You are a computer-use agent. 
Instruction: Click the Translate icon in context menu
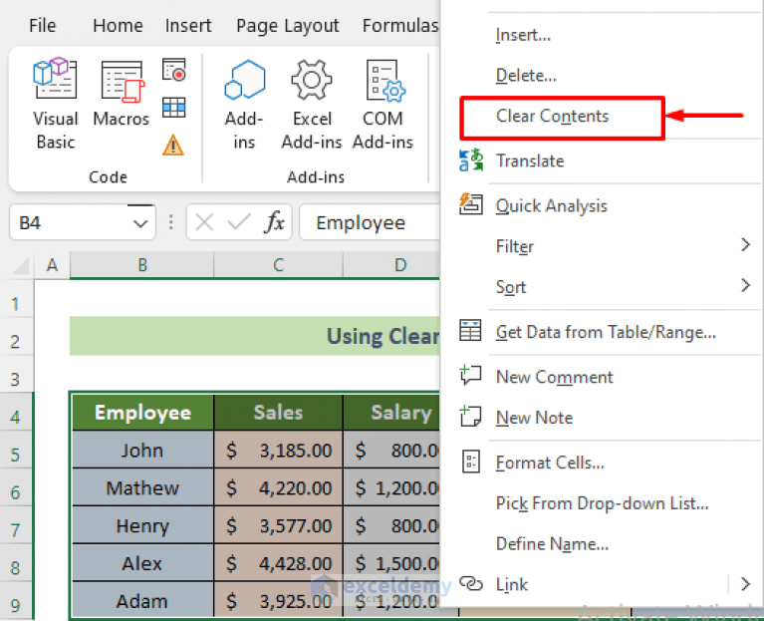[471, 160]
